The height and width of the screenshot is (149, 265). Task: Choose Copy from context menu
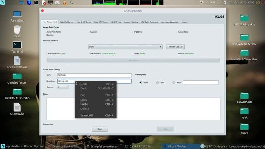pos(96,100)
